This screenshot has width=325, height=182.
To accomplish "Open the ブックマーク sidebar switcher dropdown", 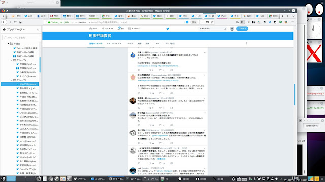I will [16, 30].
